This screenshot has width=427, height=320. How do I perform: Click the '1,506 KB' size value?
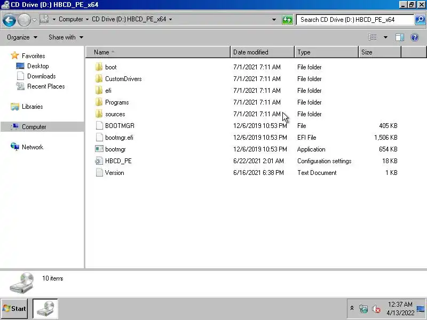385,138
